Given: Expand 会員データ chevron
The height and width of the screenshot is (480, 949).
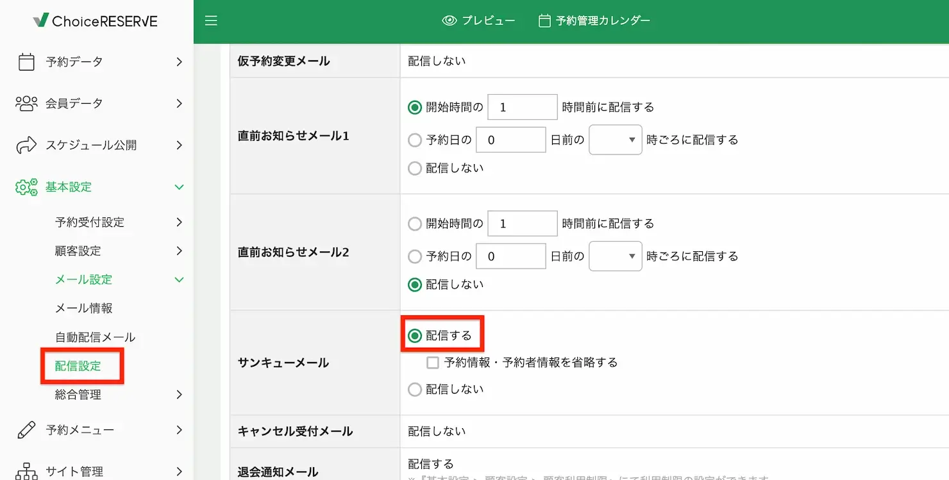Looking at the screenshot, I should tap(179, 103).
